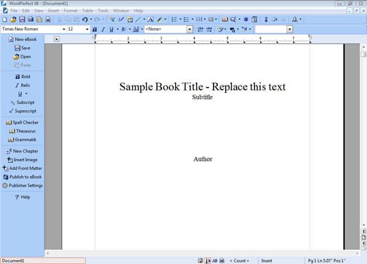367x264 pixels.
Task: Click the sidebar Help button
Action: [22, 197]
